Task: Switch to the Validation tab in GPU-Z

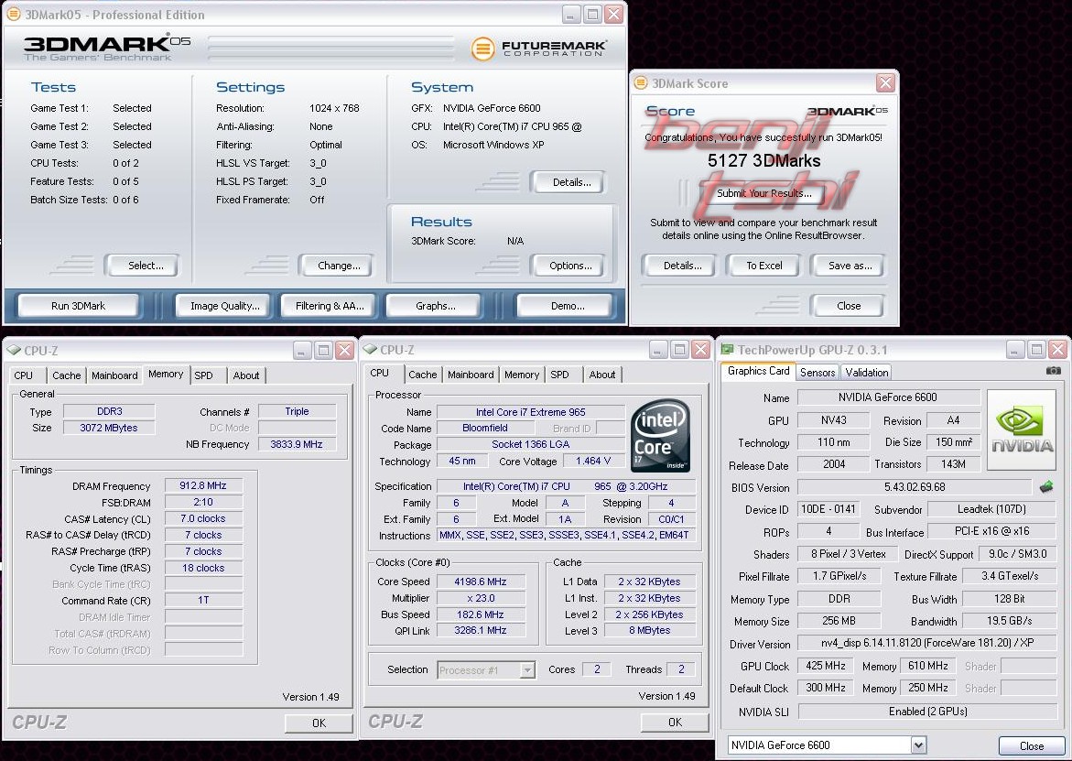Action: (866, 372)
